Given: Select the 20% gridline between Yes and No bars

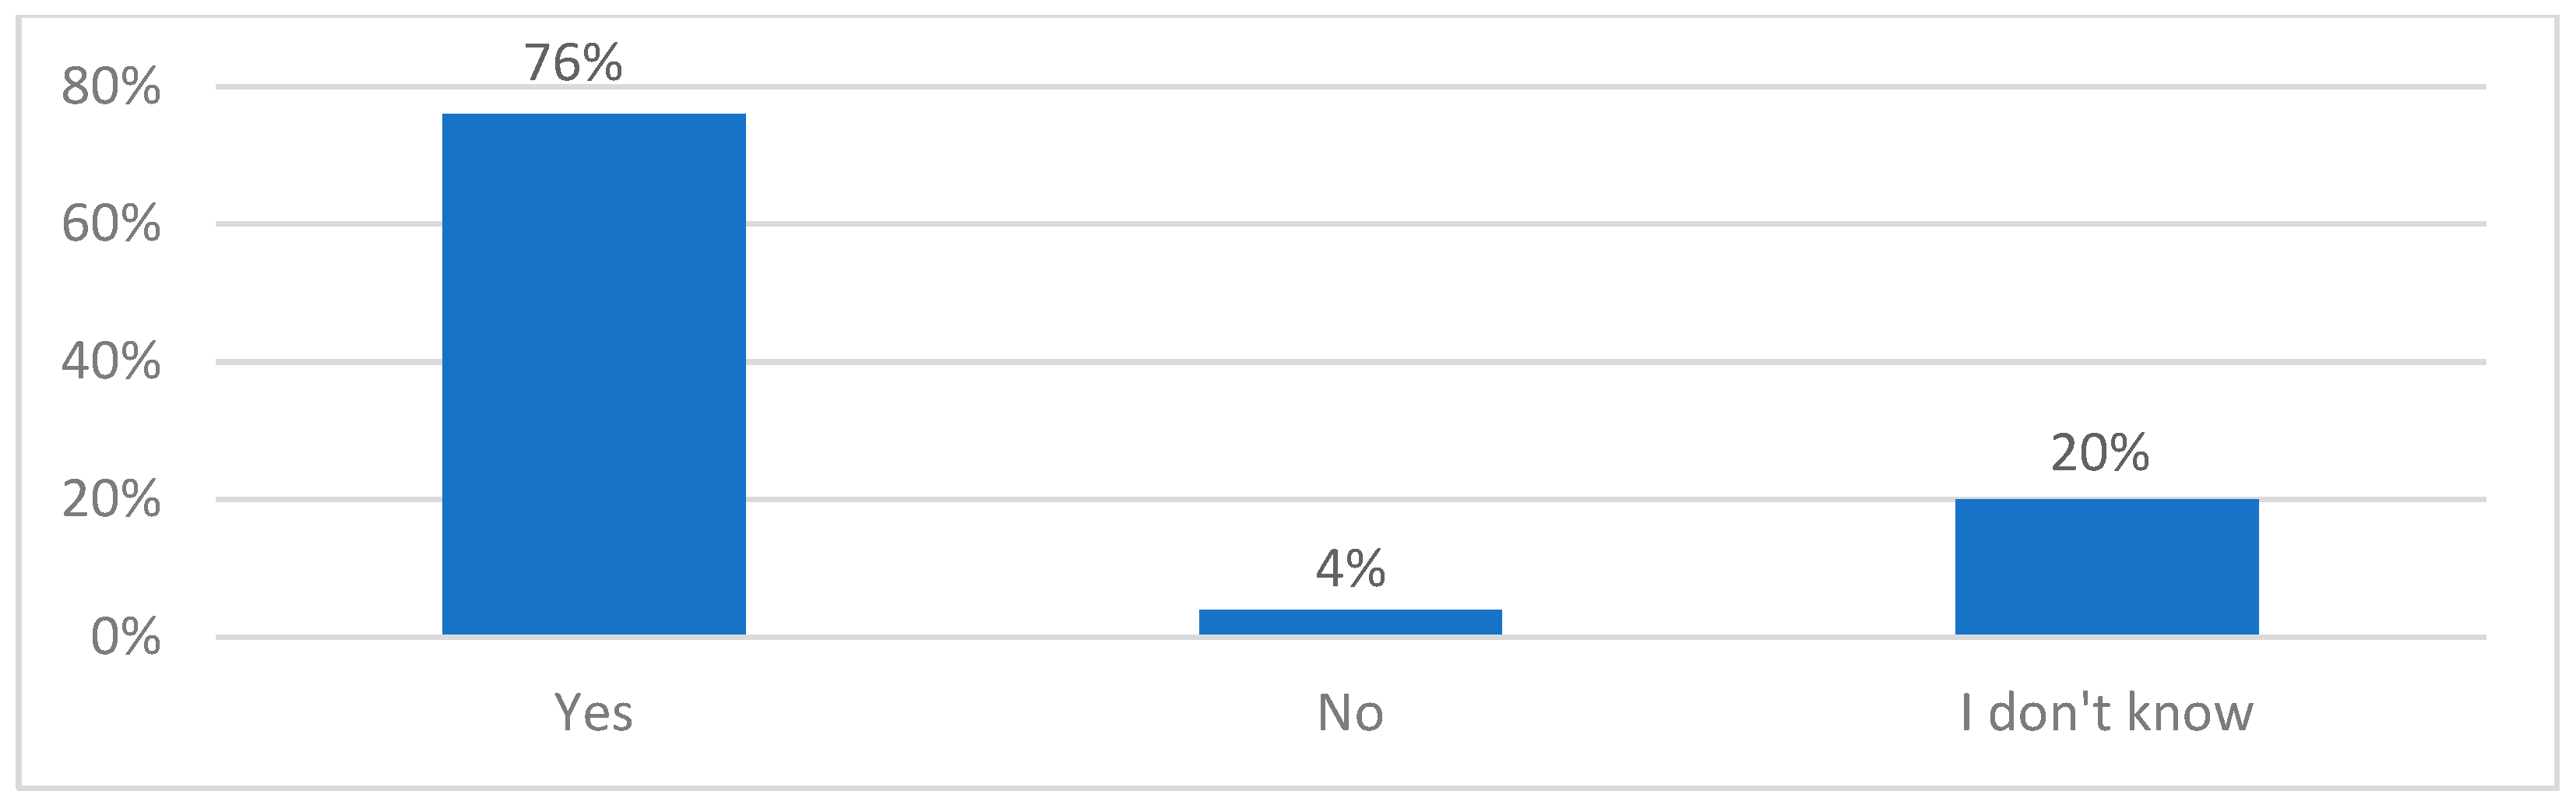Looking at the screenshot, I should pos(970,499).
